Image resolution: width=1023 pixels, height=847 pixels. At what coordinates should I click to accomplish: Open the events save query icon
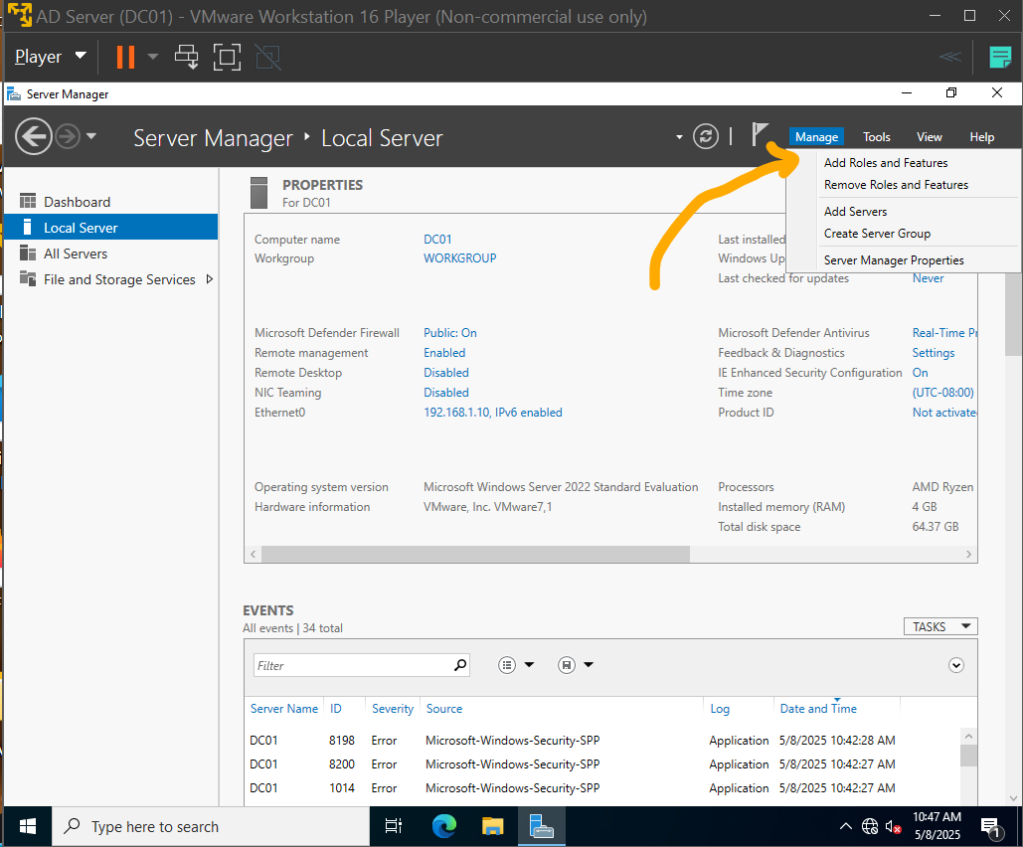click(x=567, y=665)
